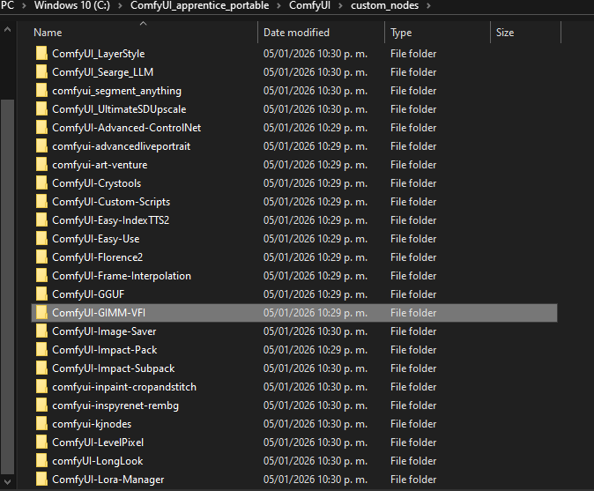
Task: Click the navigation pane scrollbar thumb
Action: coord(7,286)
